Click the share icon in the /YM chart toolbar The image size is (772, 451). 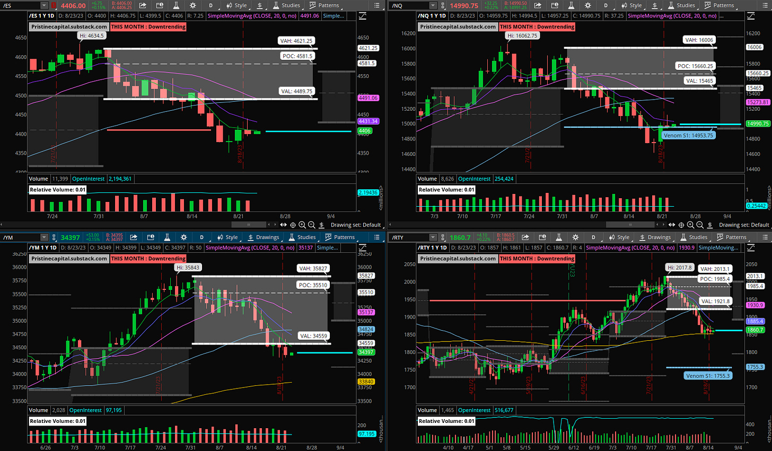click(134, 237)
